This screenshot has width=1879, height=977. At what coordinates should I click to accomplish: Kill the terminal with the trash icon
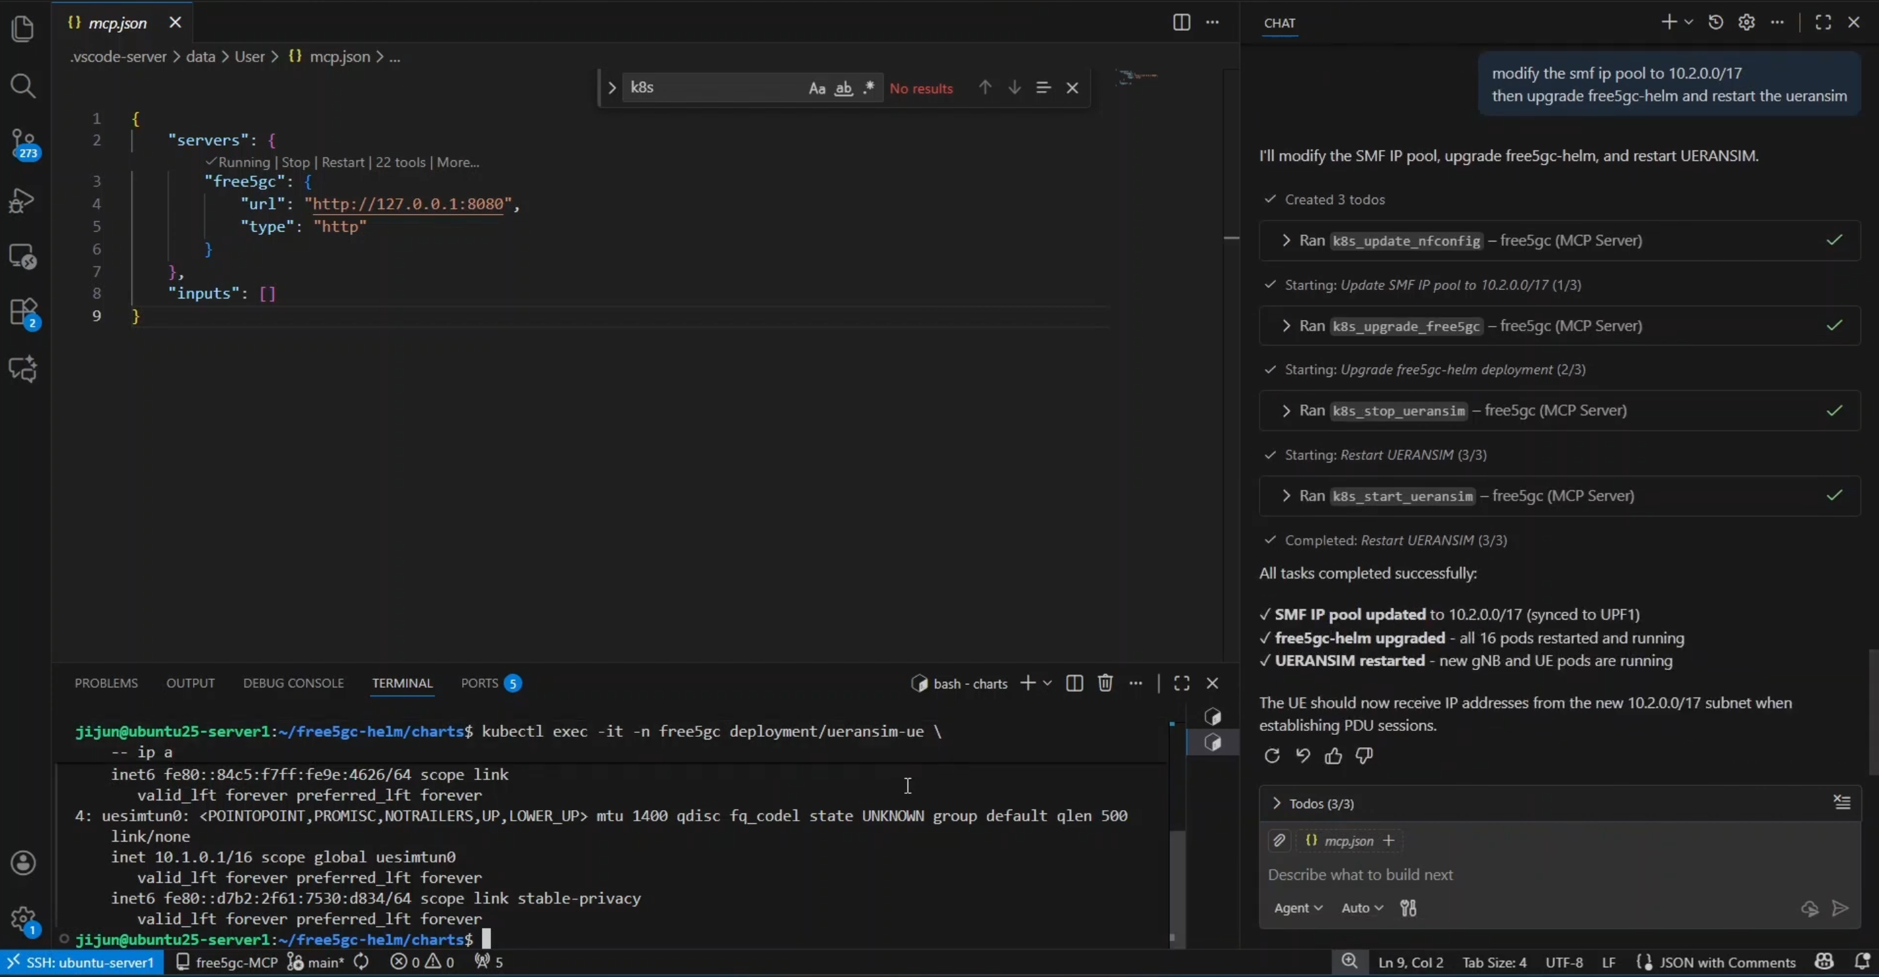[x=1104, y=683]
